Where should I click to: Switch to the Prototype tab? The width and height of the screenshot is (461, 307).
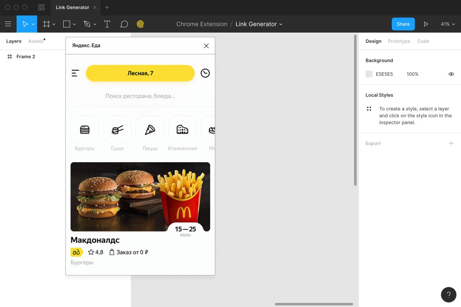[x=399, y=41]
